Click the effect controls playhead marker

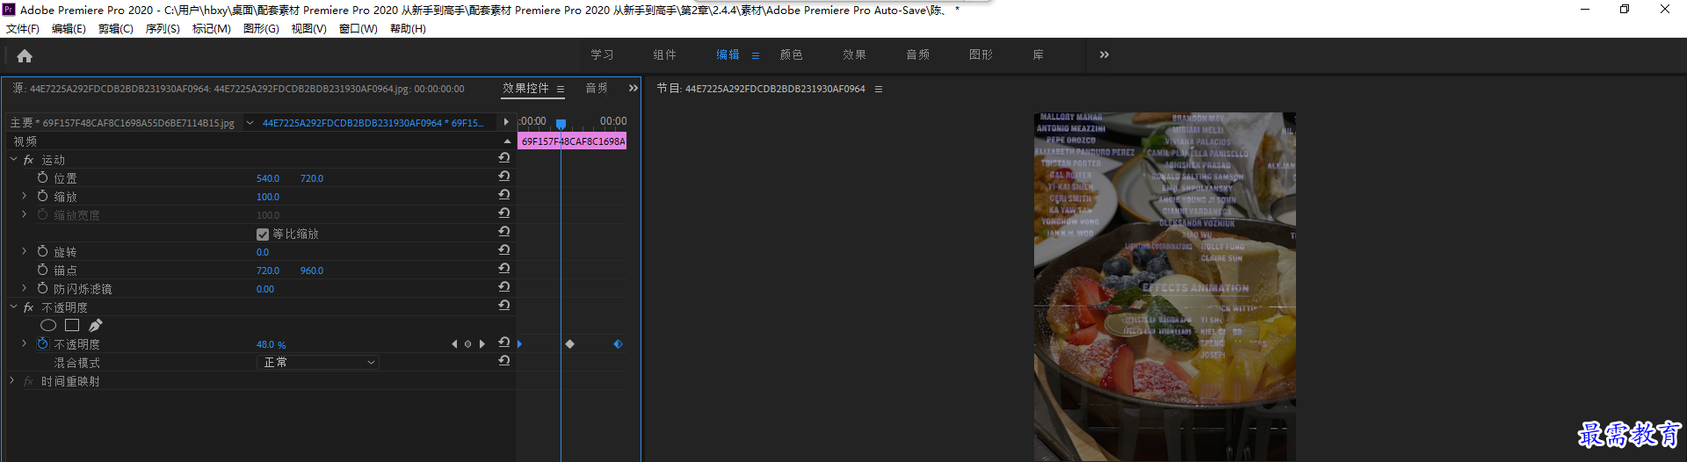561,124
